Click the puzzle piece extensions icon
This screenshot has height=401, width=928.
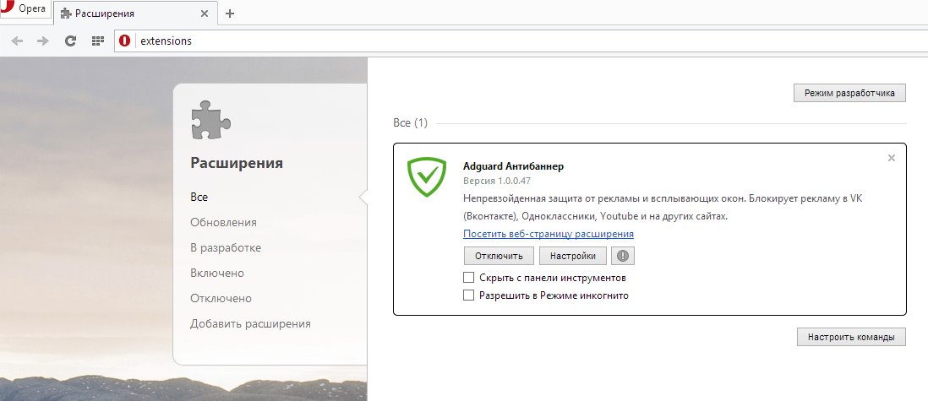click(x=210, y=120)
